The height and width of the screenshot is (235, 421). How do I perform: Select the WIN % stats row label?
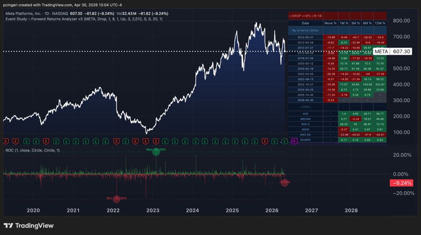[x=305, y=123]
